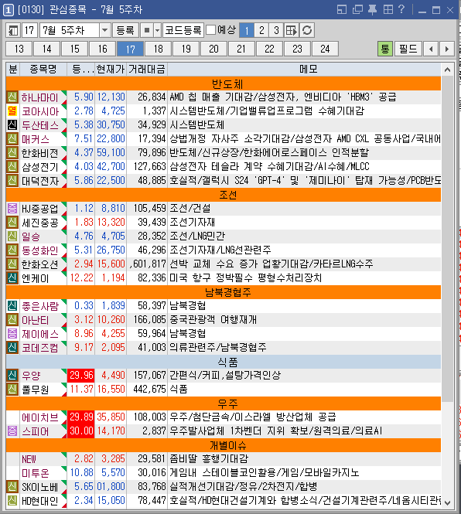The image size is (461, 514).
Task: Click the teal badge beside 엔케이
Action: pos(12,277)
